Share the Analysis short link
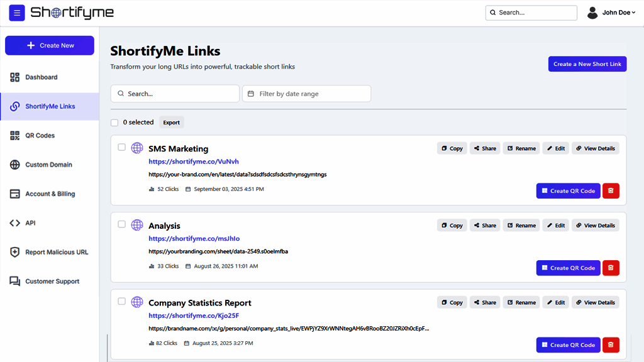This screenshot has width=644, height=362. pos(485,226)
